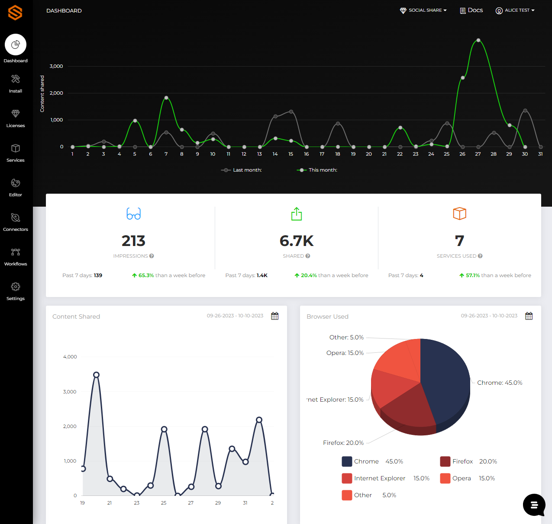
Task: Open the Services cube icon
Action: pyautogui.click(x=16, y=148)
